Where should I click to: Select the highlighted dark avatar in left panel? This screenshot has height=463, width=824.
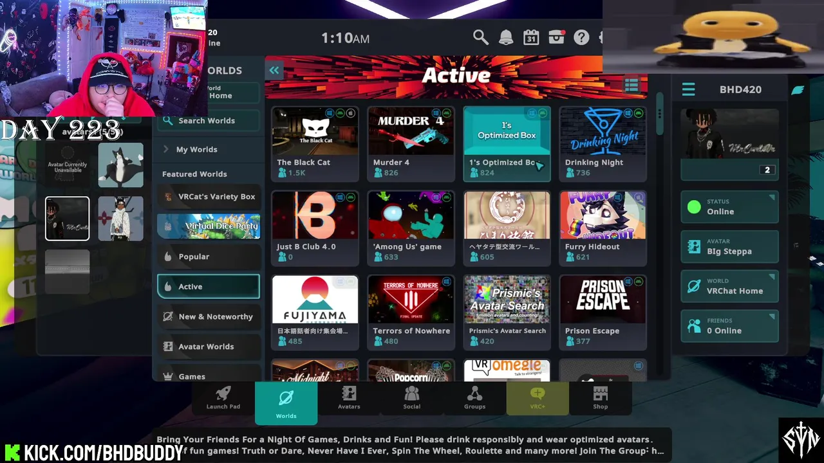(x=67, y=219)
